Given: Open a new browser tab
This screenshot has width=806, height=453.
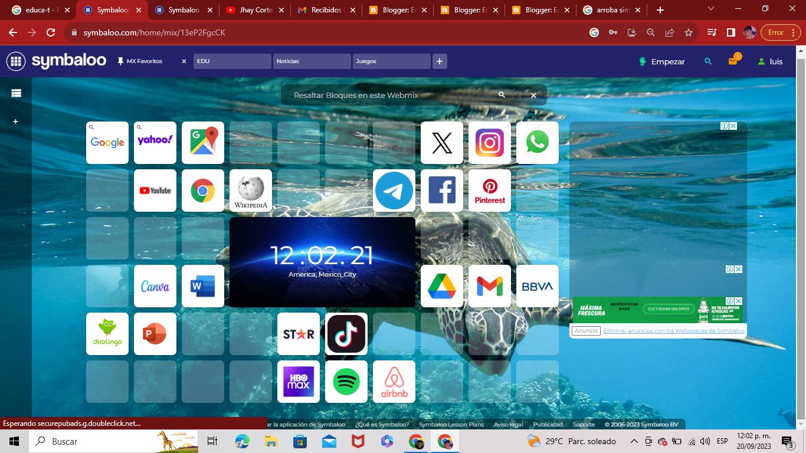Looking at the screenshot, I should coord(660,10).
